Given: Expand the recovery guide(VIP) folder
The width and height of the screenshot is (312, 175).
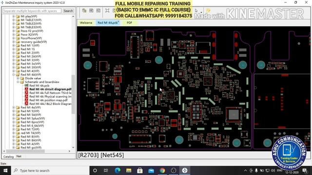Looking at the screenshot, I should coord(14,42).
